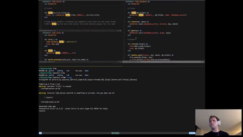Click the Todo.Database.start("./persist/") line
The width and height of the screenshot is (243, 137).
point(62,42)
